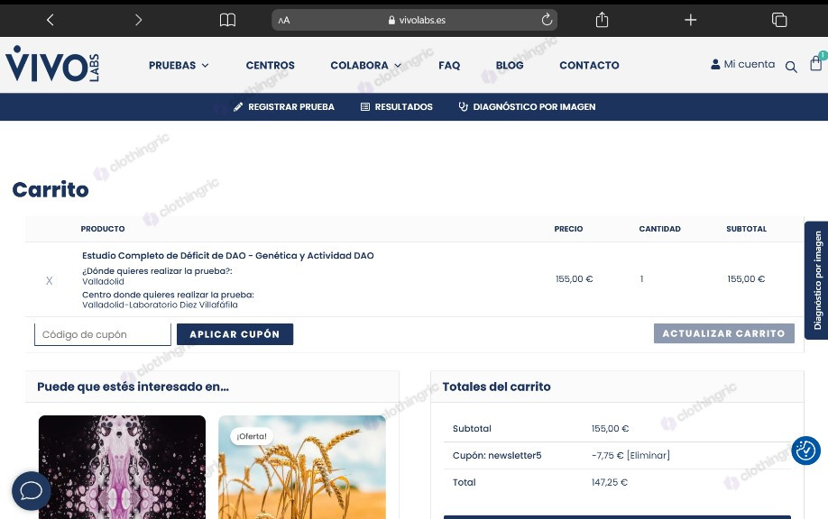Open DIAGNÓSTICO POR IMAGEN in blue bar
The height and width of the screenshot is (519, 828).
(x=527, y=107)
